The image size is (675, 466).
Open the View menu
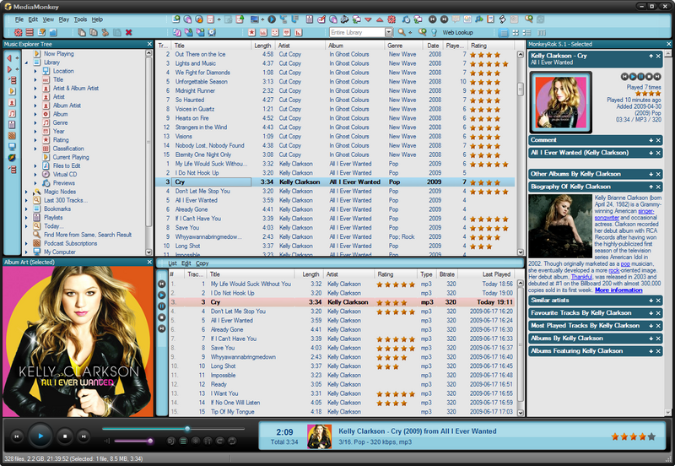[x=48, y=19]
